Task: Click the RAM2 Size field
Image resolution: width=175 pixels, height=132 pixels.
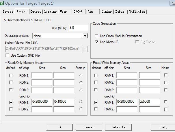Action: pyautogui.click(x=149, y=83)
